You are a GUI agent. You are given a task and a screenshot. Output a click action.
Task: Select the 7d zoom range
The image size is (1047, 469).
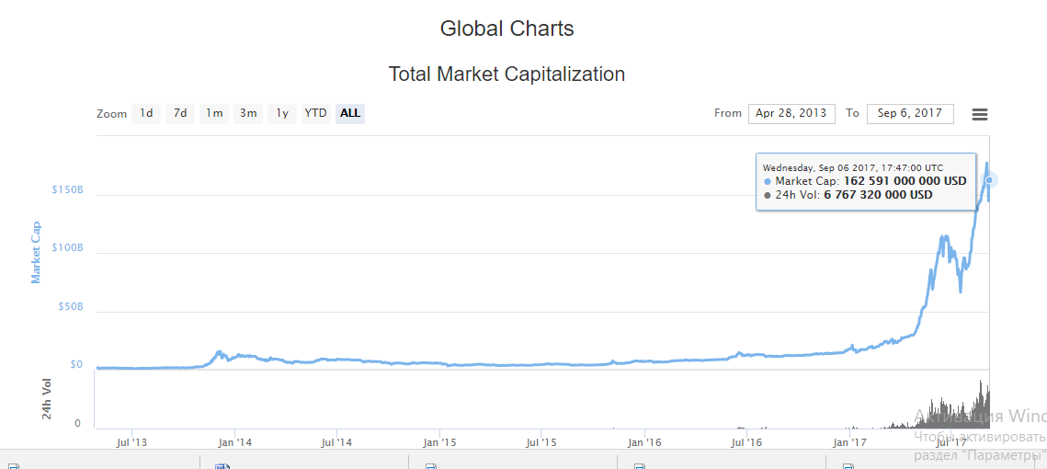[180, 113]
